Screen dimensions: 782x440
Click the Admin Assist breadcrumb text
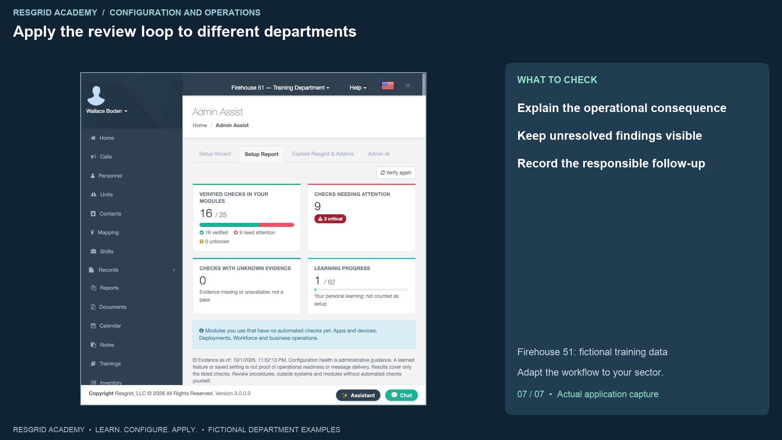pyautogui.click(x=232, y=125)
